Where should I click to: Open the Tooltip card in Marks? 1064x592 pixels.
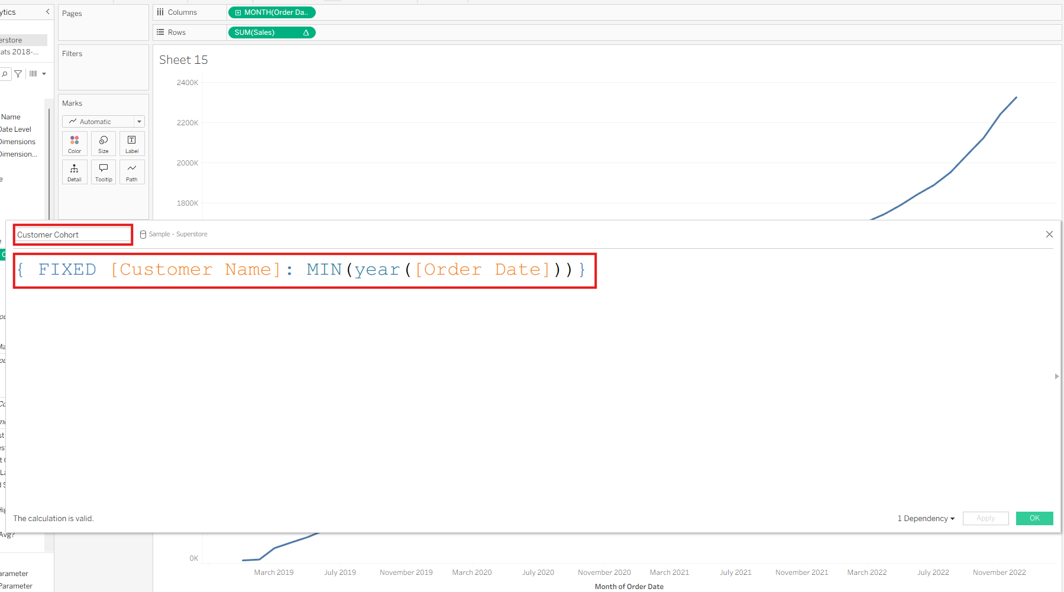pyautogui.click(x=104, y=172)
